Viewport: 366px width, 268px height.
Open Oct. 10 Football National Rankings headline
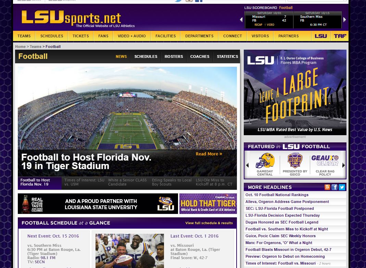coord(277,195)
